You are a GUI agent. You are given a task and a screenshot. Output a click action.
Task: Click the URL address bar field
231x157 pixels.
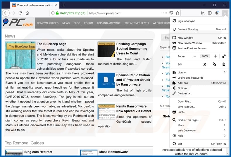point(123,13)
